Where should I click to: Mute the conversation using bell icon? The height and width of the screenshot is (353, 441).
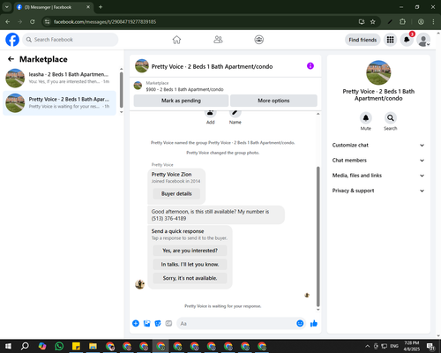click(x=366, y=118)
